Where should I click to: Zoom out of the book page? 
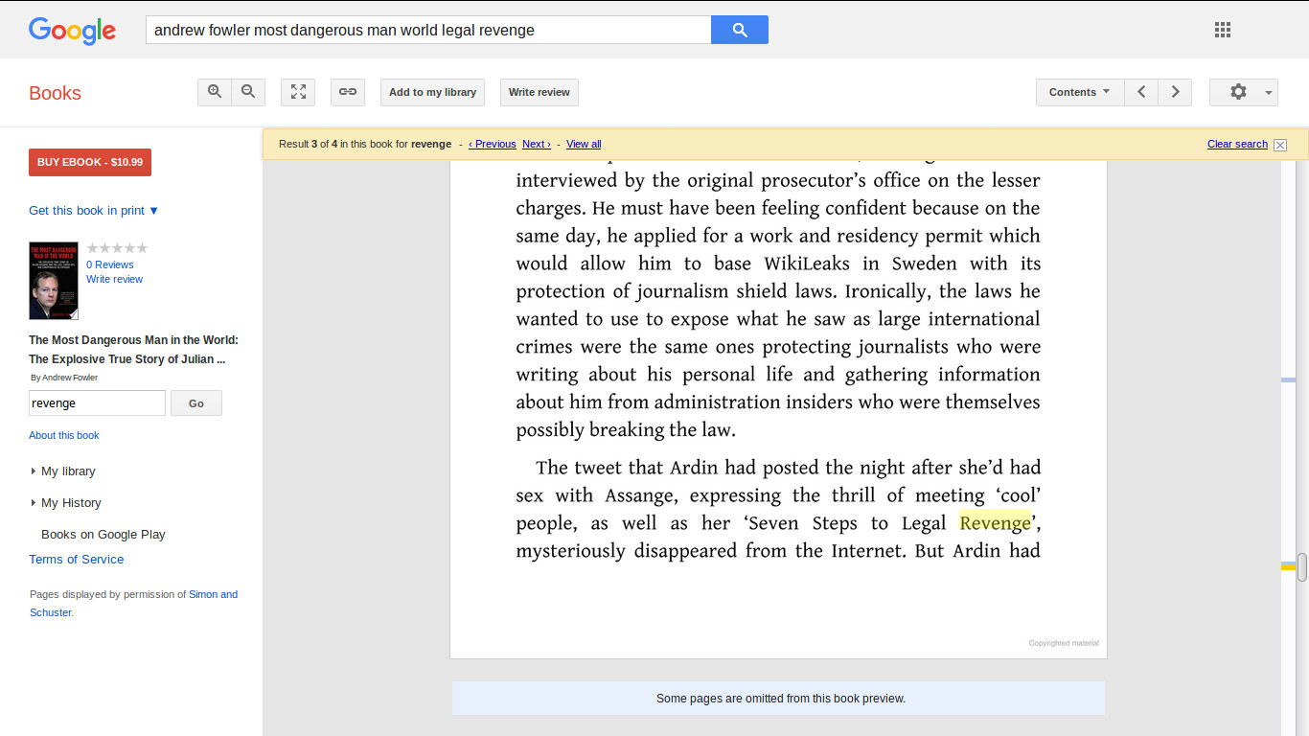tap(248, 92)
